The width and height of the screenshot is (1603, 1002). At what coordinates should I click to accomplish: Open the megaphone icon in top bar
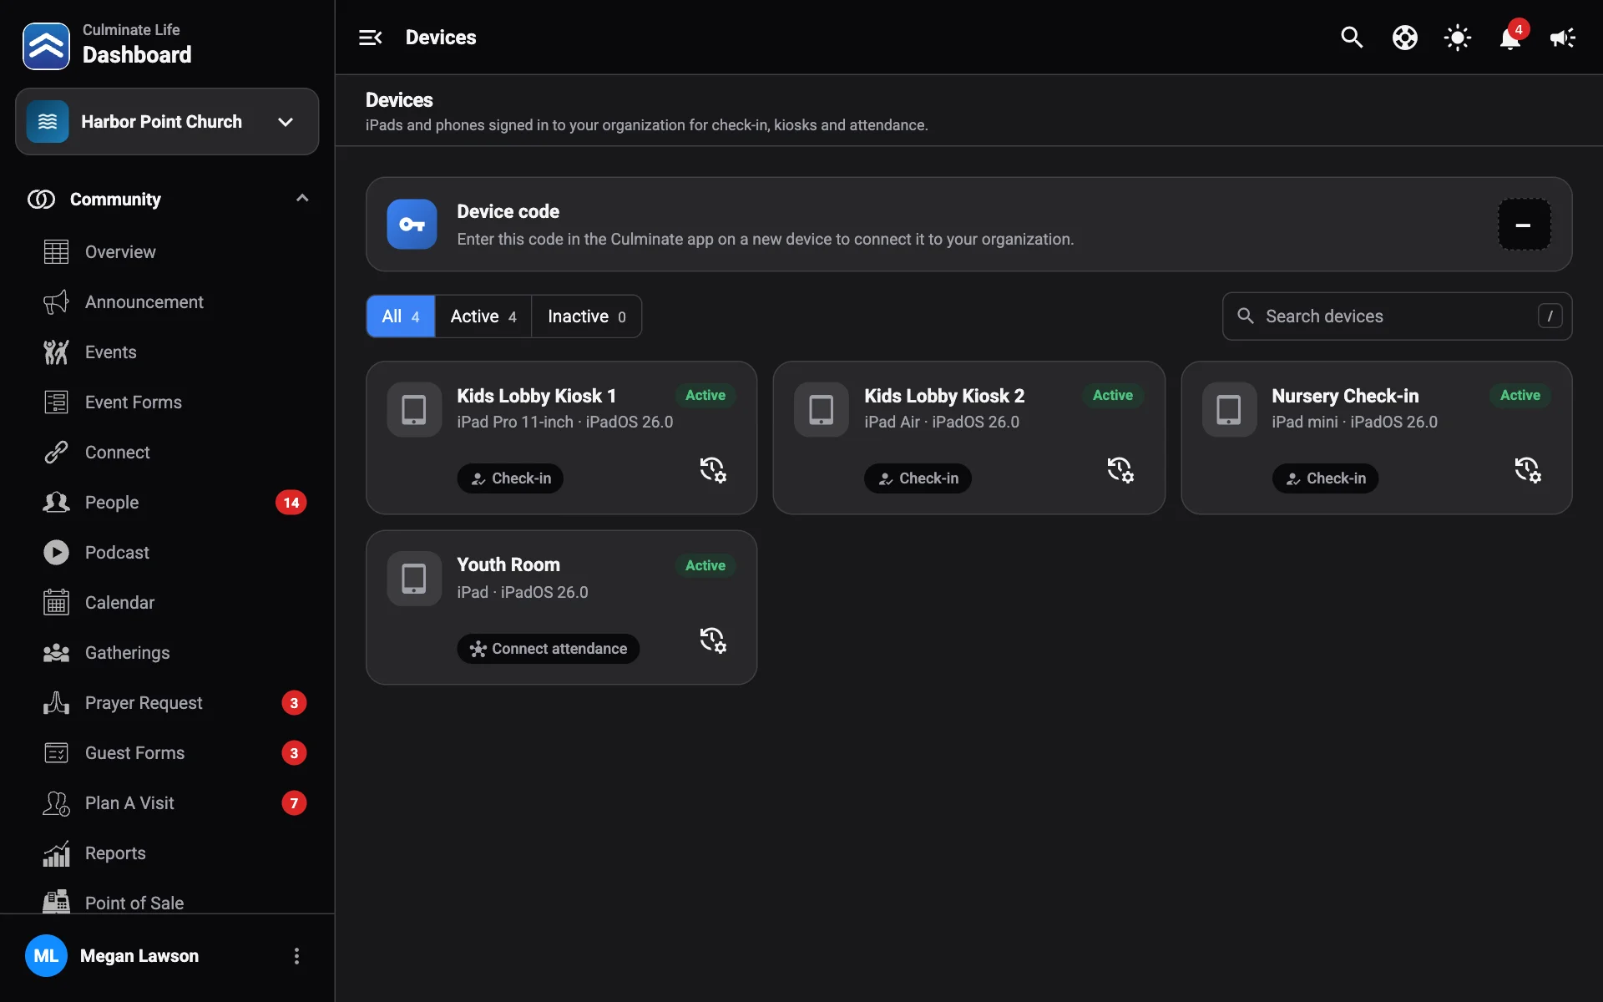coord(1563,38)
